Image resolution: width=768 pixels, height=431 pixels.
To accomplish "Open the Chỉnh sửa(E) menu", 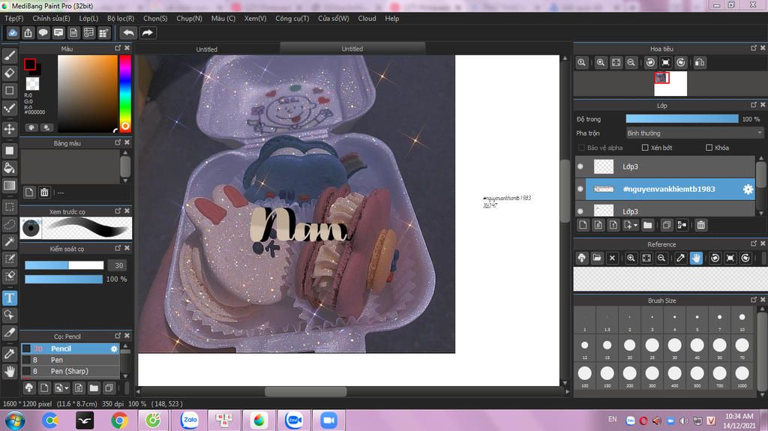I will point(52,19).
